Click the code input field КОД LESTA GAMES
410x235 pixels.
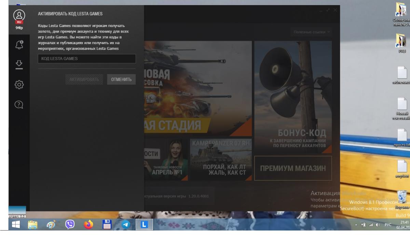(87, 59)
